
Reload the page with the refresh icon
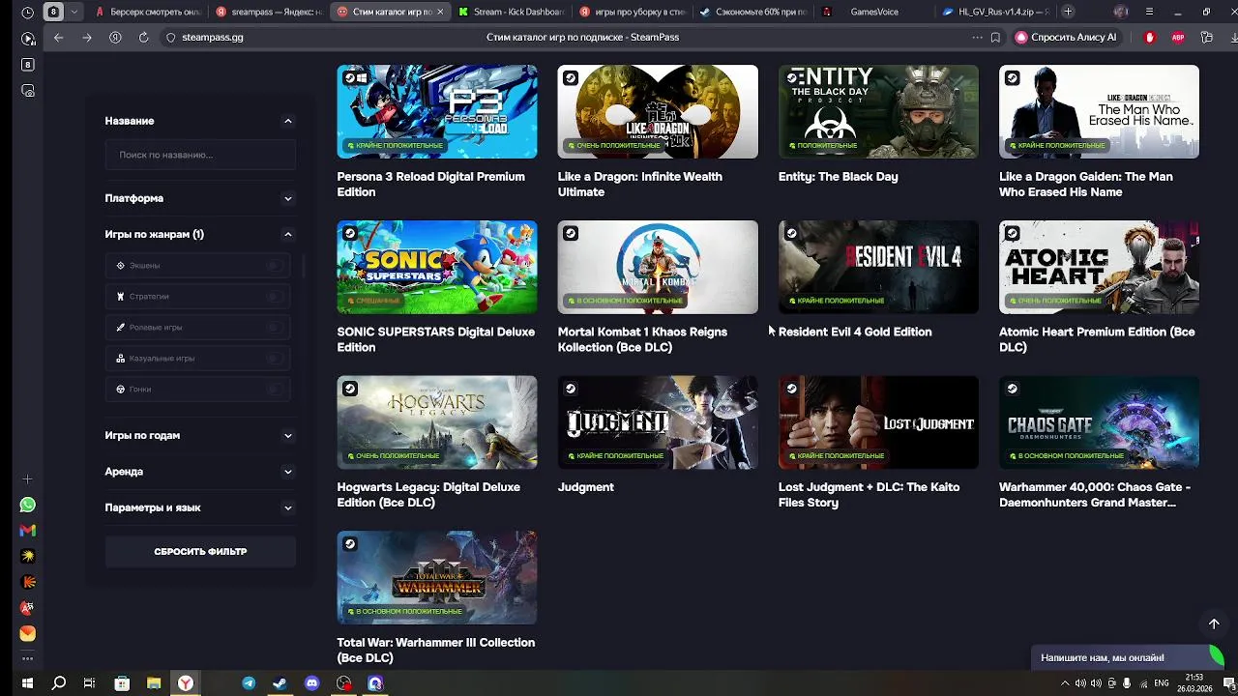click(143, 37)
